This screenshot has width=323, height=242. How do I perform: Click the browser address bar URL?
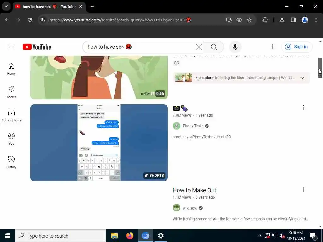click(120, 20)
